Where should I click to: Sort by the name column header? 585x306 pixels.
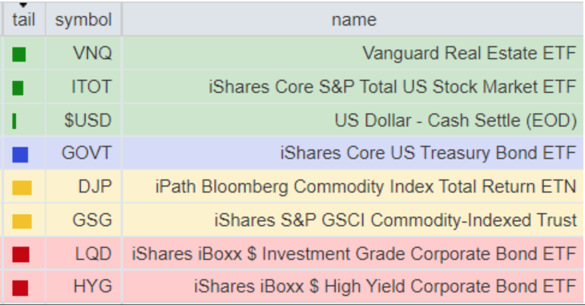pos(353,19)
